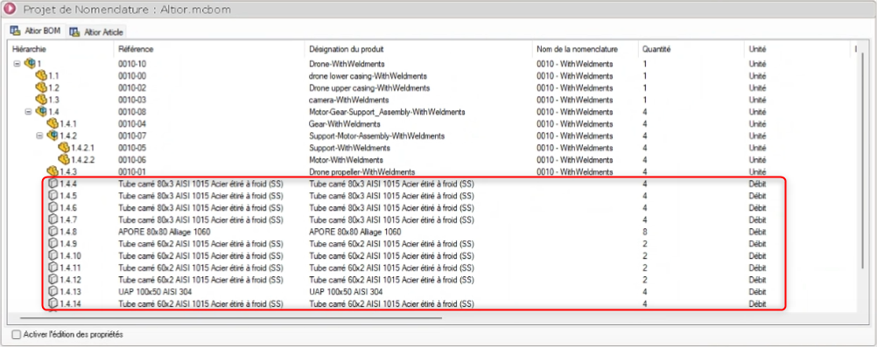Click the assembly icon of row 1.4.2

coord(53,135)
